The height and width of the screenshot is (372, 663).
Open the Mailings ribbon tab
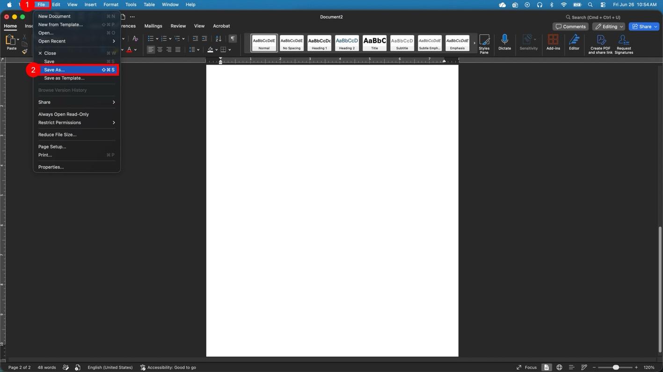153,26
